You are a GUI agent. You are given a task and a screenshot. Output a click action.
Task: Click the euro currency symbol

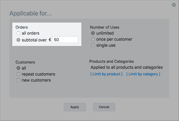50,40
